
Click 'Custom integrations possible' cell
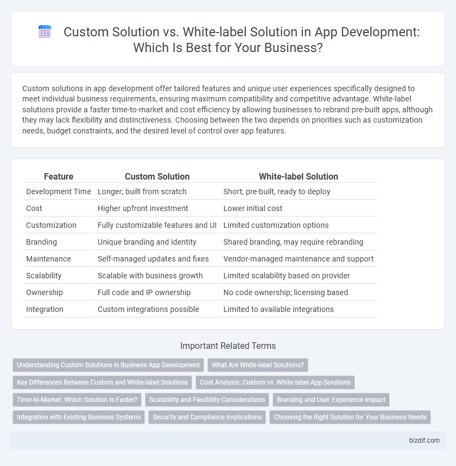[157, 309]
